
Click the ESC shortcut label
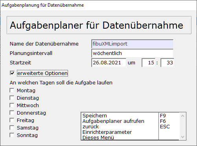[x=165, y=126]
